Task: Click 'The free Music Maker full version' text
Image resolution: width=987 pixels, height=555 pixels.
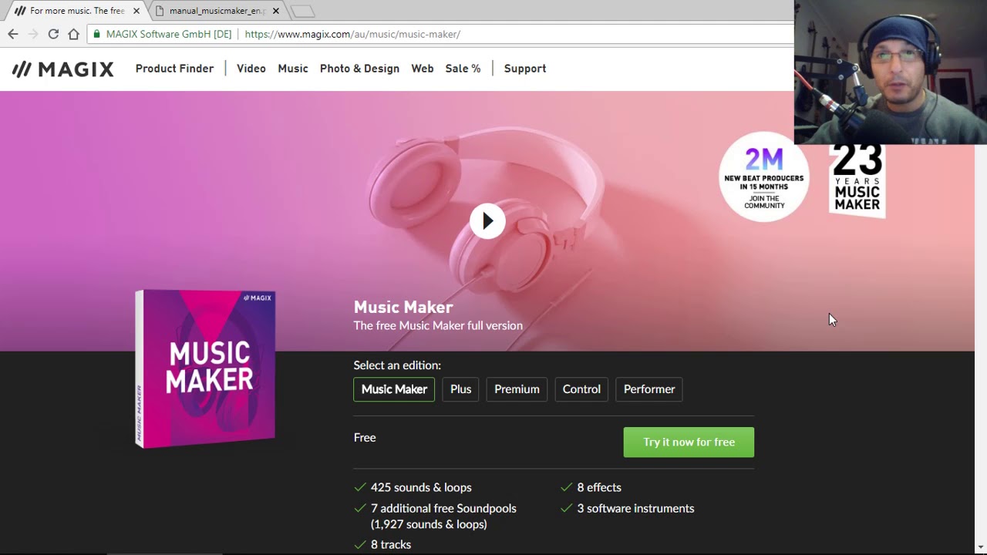Action: click(x=438, y=325)
